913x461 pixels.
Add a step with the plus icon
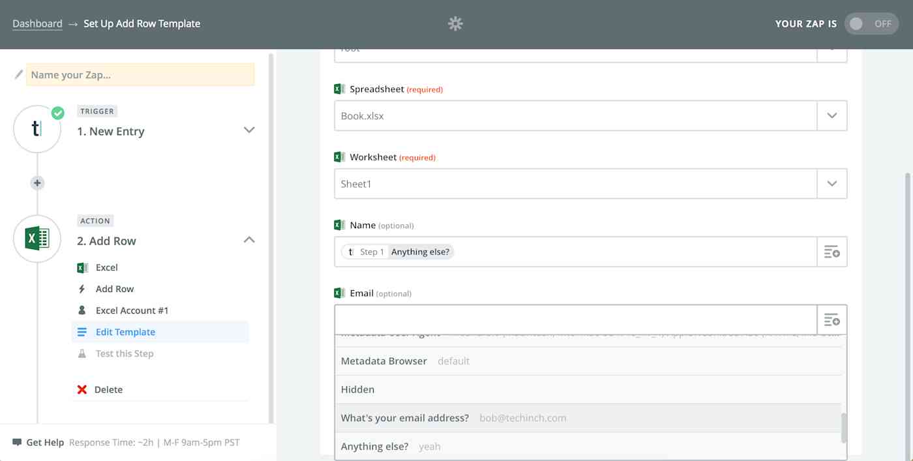coord(37,183)
